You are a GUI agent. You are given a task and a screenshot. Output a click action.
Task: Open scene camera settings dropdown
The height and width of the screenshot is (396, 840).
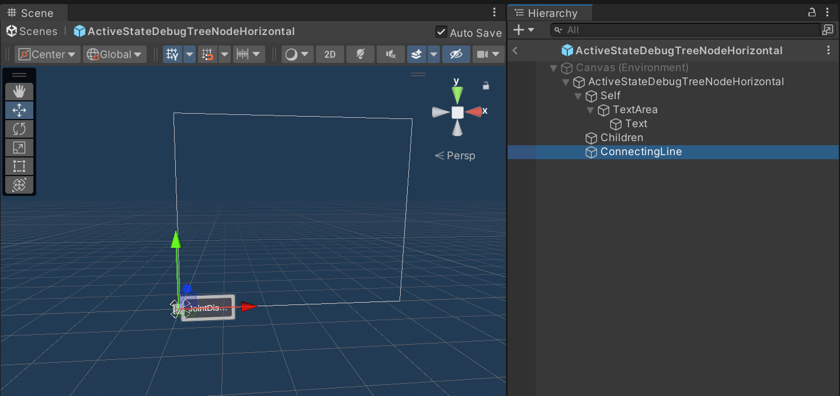click(488, 54)
